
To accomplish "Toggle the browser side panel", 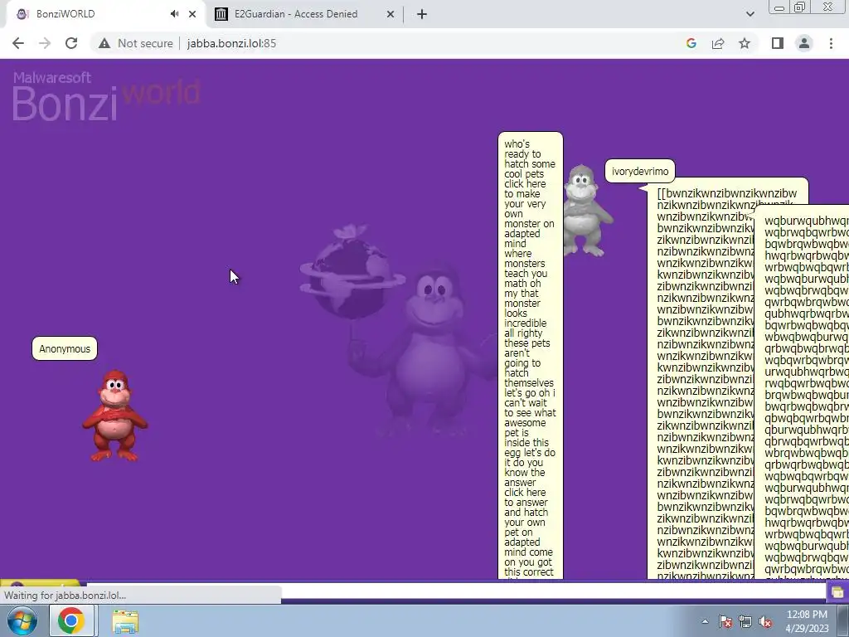I will coord(778,43).
